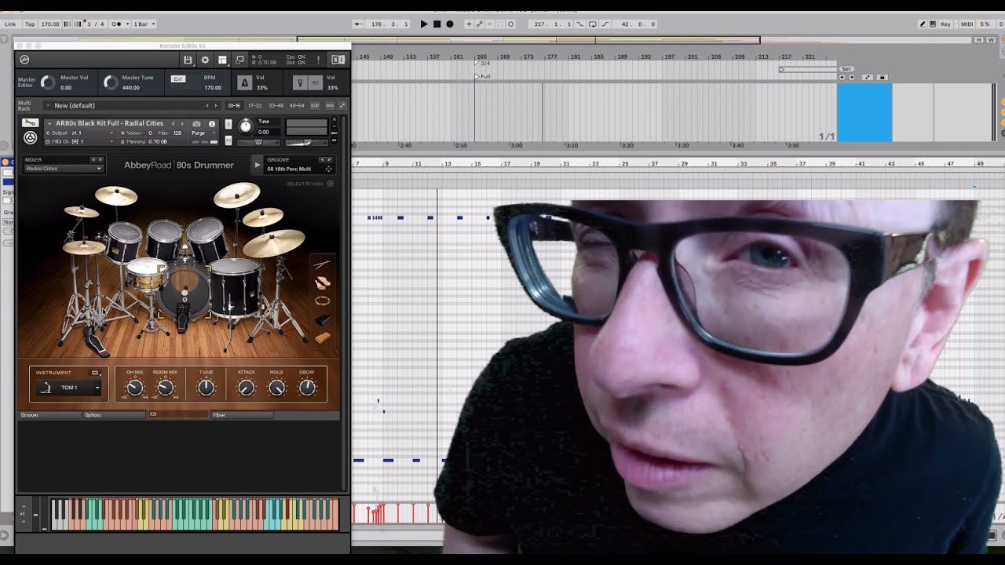
Task: Open Kontakt options gear
Action: pos(205,60)
